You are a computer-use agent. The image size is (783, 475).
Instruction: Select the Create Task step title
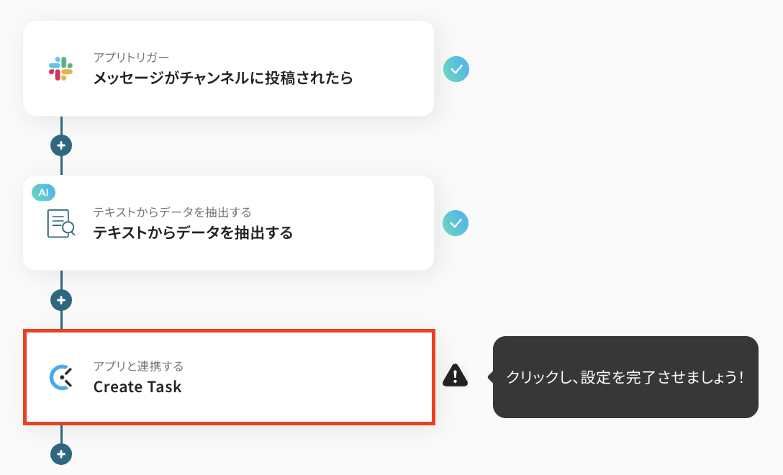click(137, 386)
